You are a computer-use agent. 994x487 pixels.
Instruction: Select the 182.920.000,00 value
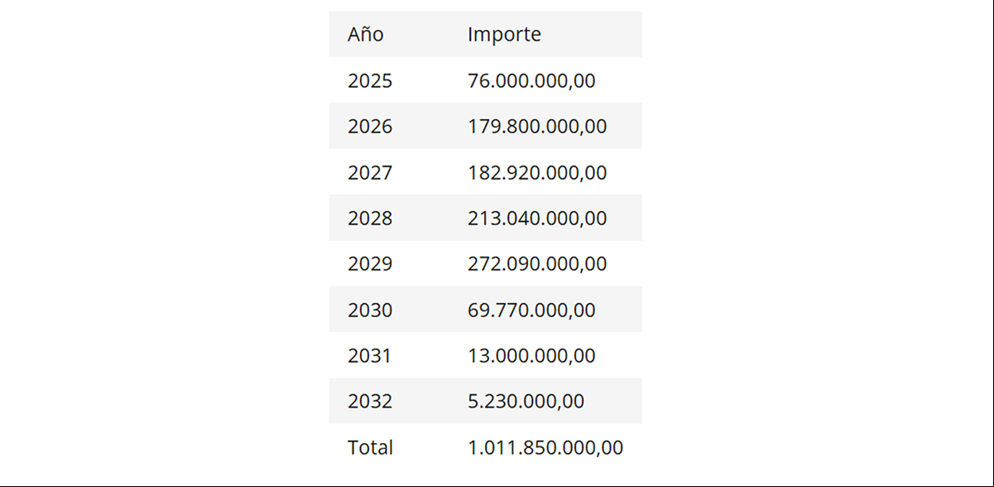537,173
